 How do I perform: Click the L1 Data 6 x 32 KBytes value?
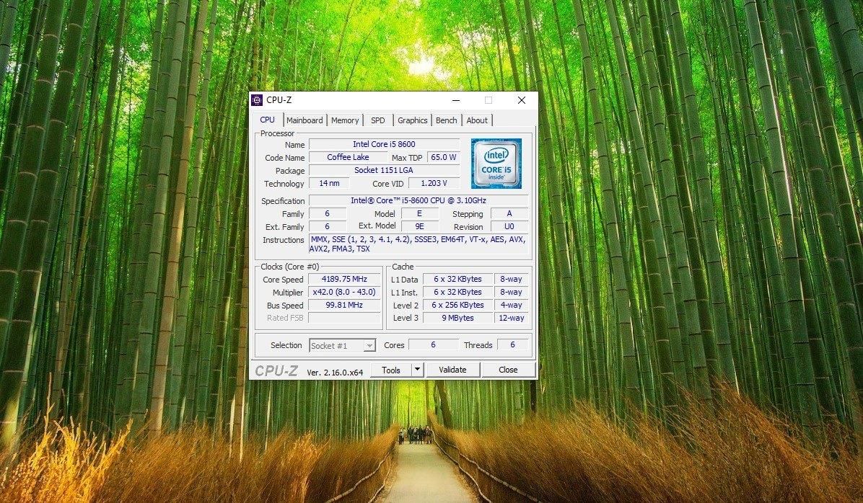[x=458, y=280]
